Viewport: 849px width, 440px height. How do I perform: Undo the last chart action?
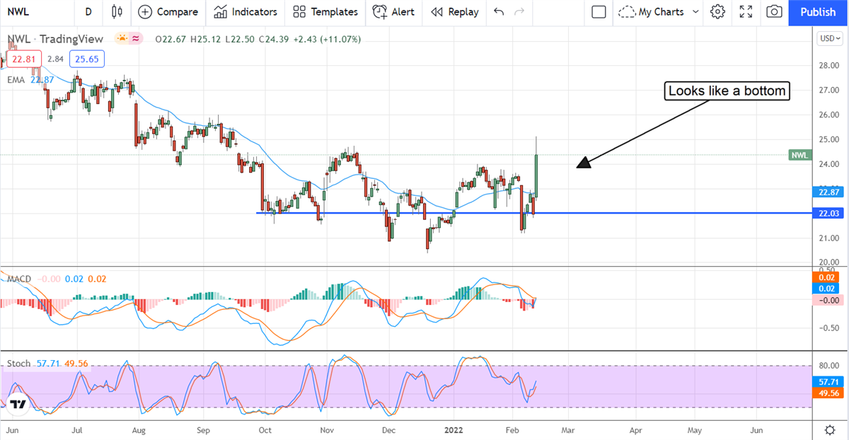coord(499,12)
